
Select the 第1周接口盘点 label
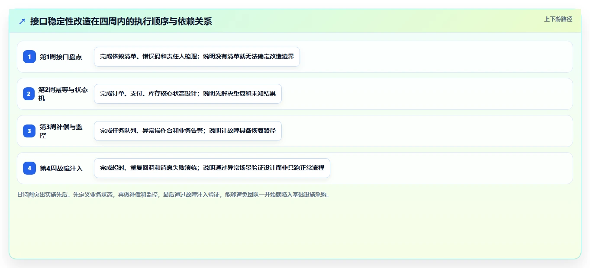pos(61,57)
